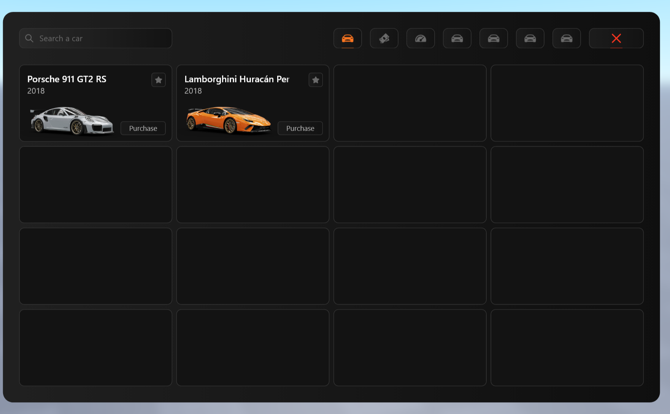The height and width of the screenshot is (414, 670).
Task: Switch to the speedometer category tab
Action: click(x=421, y=38)
